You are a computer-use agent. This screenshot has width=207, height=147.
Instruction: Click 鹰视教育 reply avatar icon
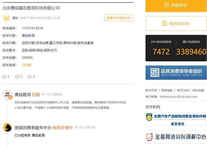click(7, 95)
